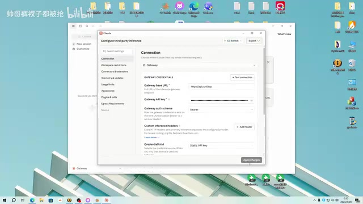Open the Gateway auth scheme bearer dropdown
This screenshot has height=204, width=363.
(222, 109)
